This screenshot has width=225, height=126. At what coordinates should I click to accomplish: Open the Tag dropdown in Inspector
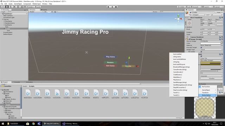(199, 15)
